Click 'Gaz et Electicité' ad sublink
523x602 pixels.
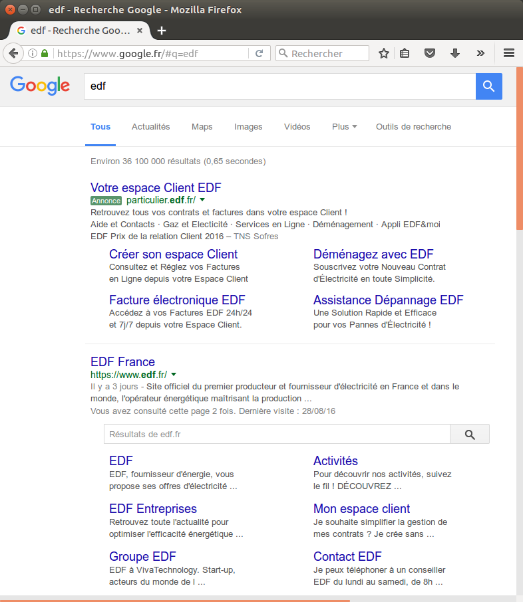[196, 224]
